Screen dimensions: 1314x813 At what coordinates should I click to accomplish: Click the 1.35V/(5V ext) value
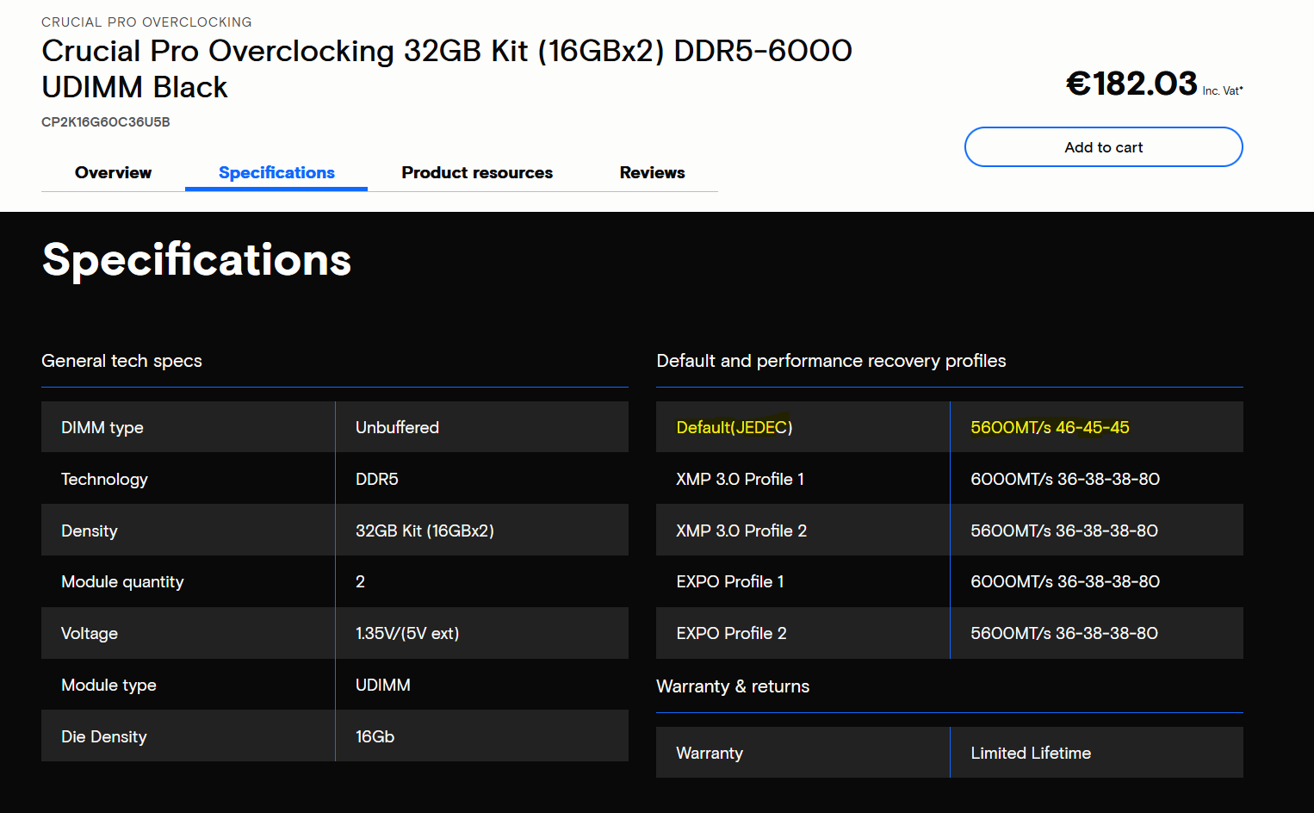407,633
